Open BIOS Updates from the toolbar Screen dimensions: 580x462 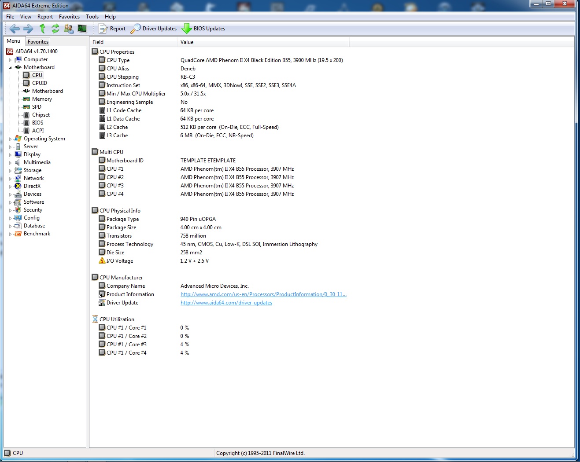203,29
